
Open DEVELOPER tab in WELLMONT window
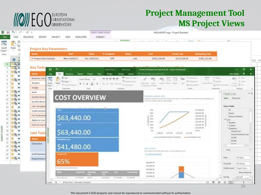tap(81, 37)
